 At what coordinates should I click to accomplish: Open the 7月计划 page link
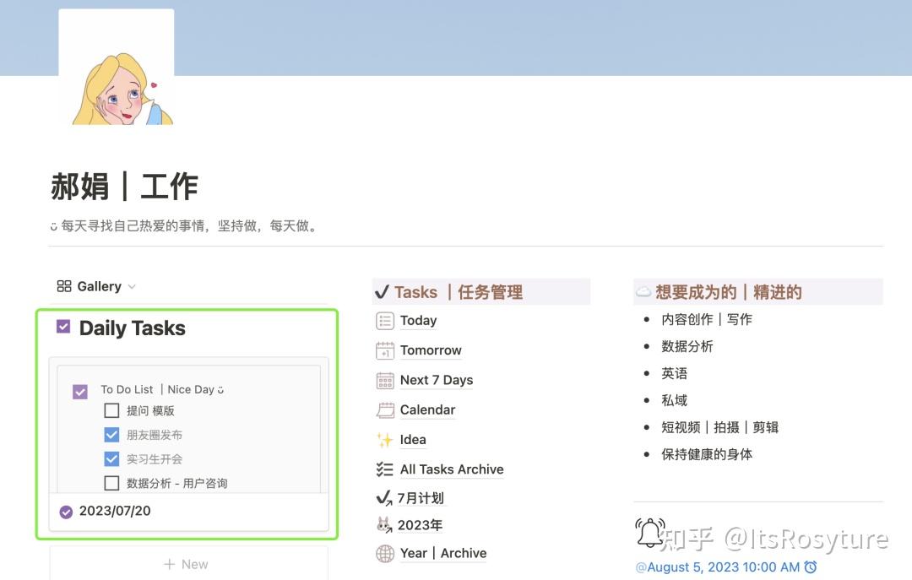pyautogui.click(x=420, y=497)
